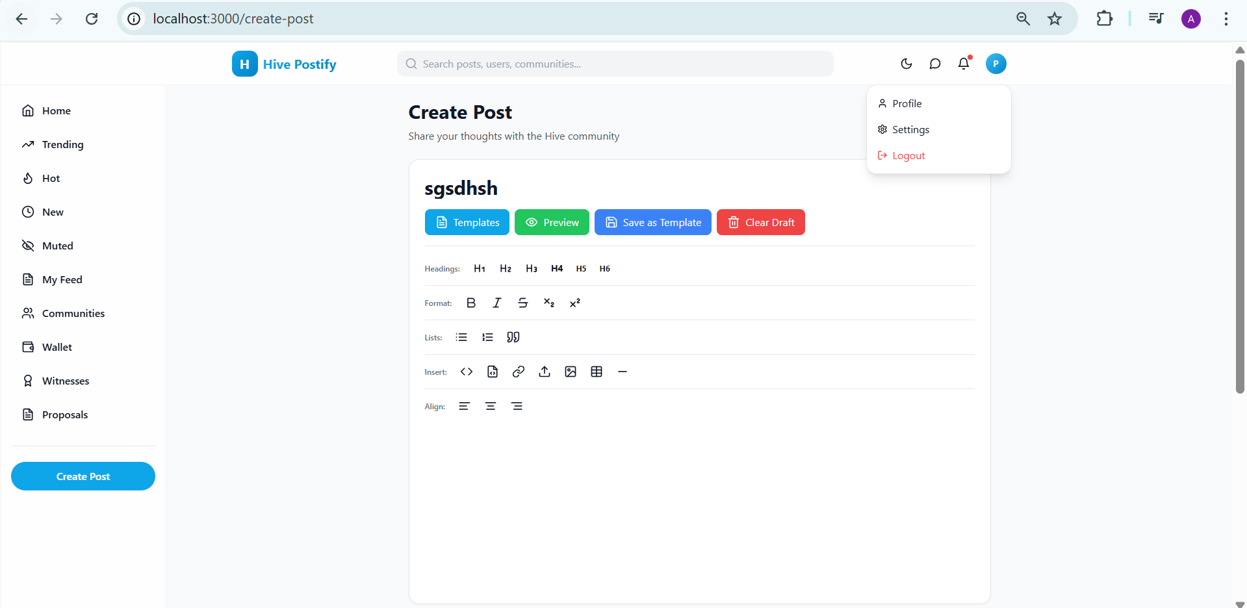The image size is (1247, 608).
Task: Toggle bold formatting
Action: (471, 303)
